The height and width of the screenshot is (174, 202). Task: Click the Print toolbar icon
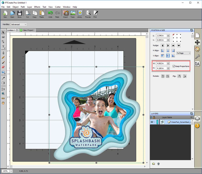pos(95,14)
